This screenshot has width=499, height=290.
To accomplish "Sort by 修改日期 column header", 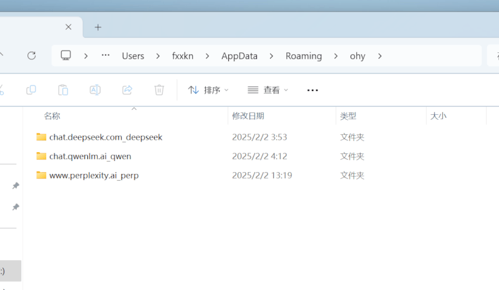I will point(248,116).
